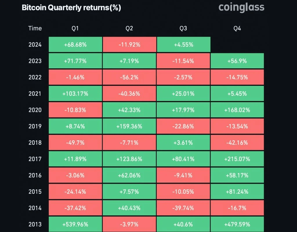Click the Bitcoin Quarterly returns title

point(71,8)
